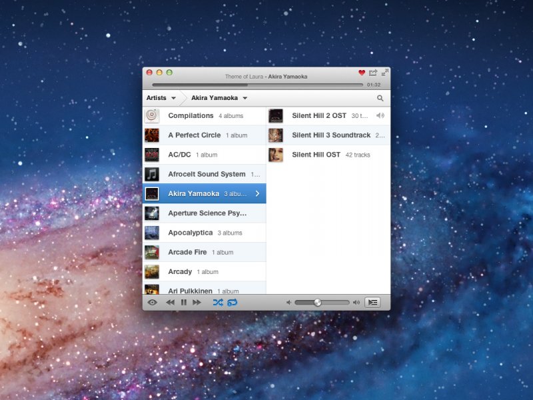Click Silent Hill 3 Soundtrack cover
This screenshot has height=400, width=533.
click(276, 135)
